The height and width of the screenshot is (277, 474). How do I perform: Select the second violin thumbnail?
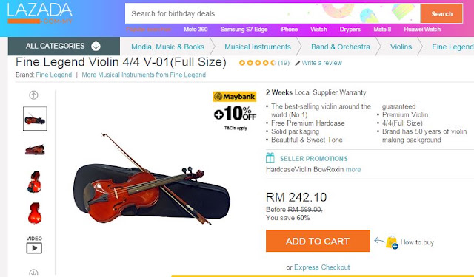point(35,150)
